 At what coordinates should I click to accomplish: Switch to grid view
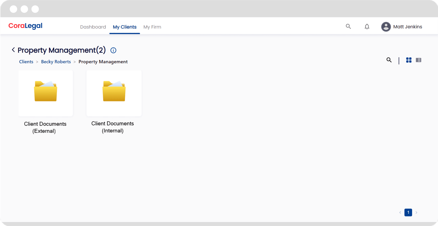pos(409,60)
